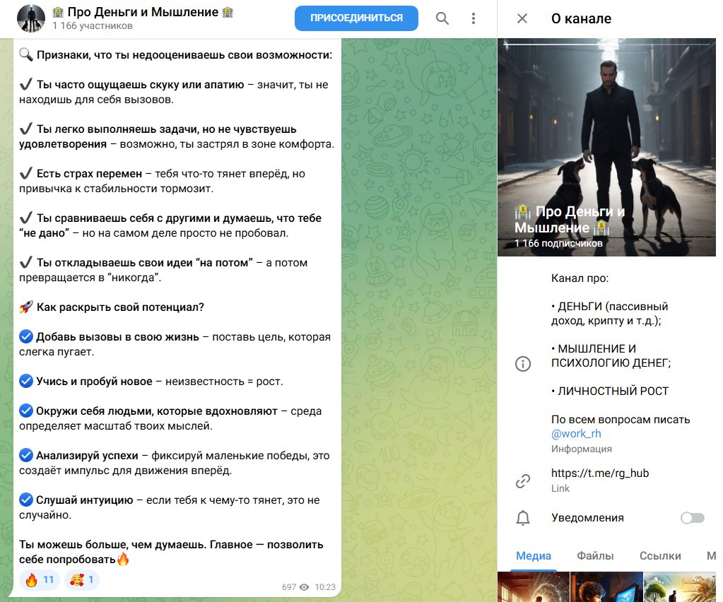Viewport: 723px width, 602px height.
Task: Click the blue checkmark beside Добавь вызовы
Action: pos(26,336)
